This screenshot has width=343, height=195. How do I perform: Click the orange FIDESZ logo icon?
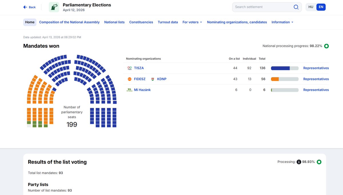[129, 79]
